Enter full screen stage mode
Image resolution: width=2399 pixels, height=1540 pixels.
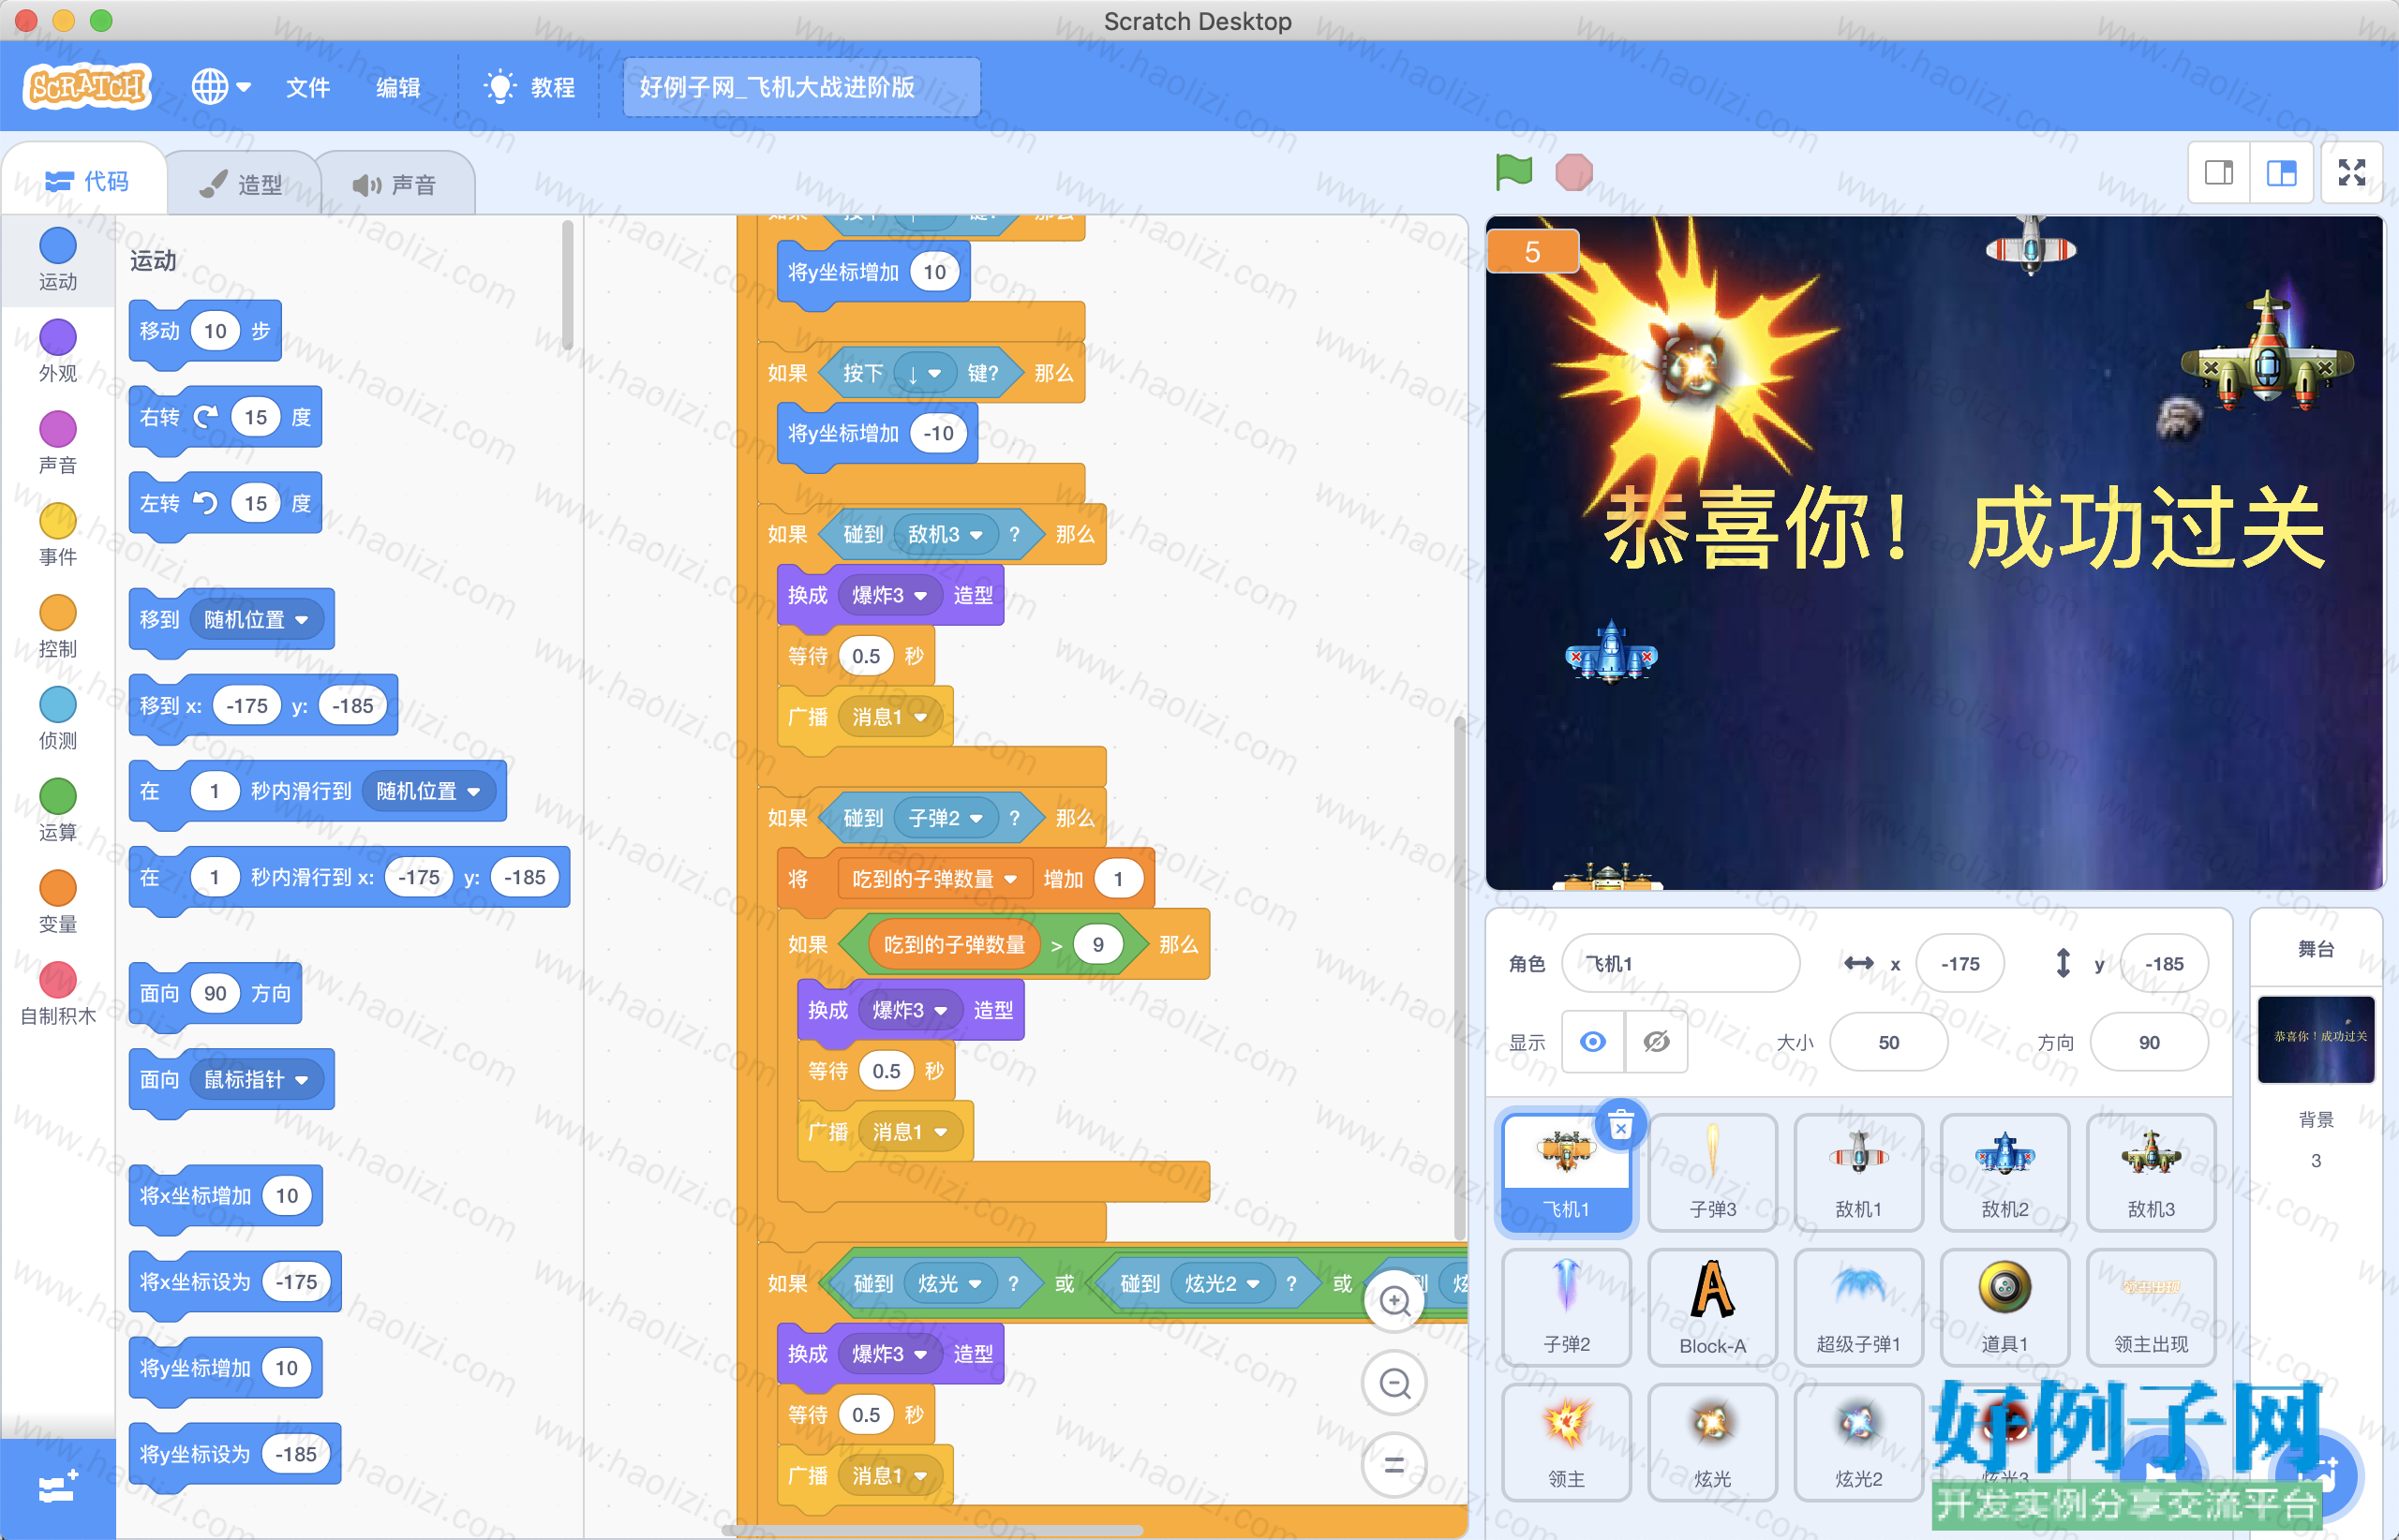2352,173
